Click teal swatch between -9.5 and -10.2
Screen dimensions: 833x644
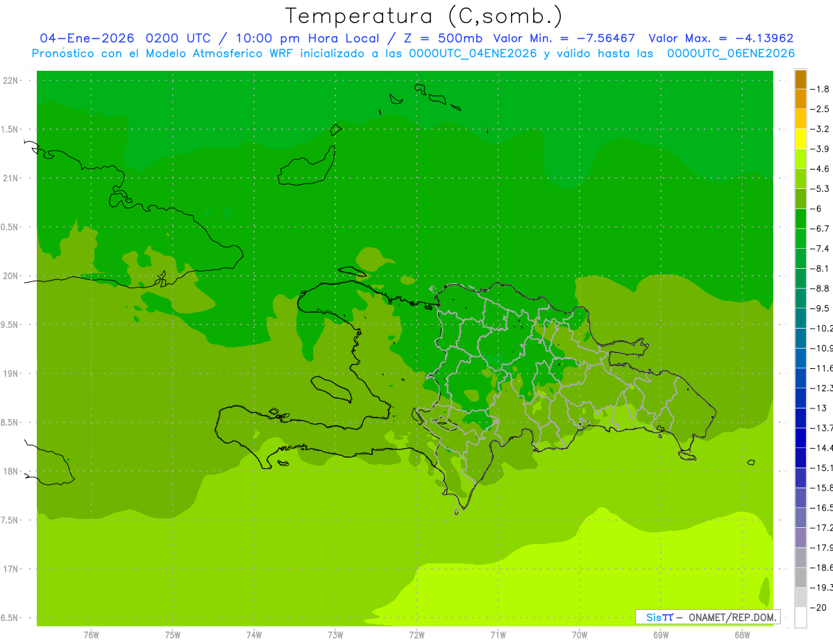(800, 318)
